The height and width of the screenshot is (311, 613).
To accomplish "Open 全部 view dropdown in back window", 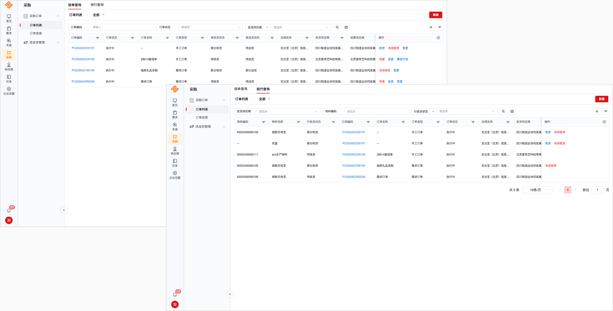I will coord(99,15).
